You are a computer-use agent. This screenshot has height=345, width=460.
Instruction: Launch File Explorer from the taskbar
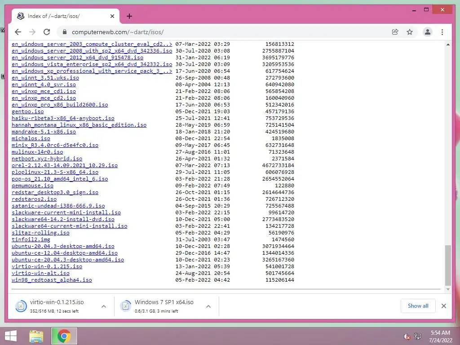tap(36, 336)
